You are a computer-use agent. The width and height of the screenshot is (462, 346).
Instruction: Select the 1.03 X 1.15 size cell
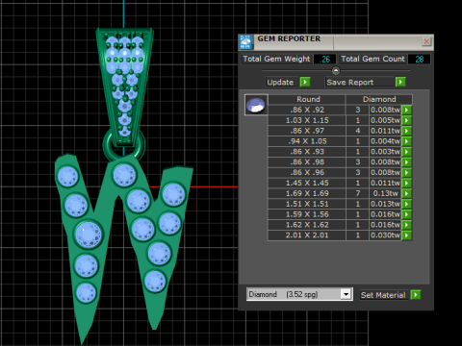tap(307, 120)
